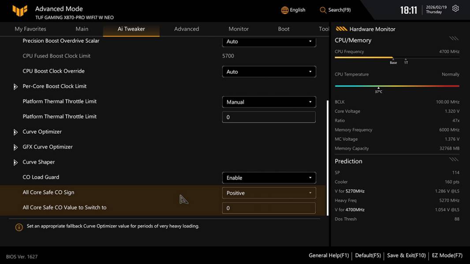
Task: Switch to the Advanced tab
Action: click(187, 29)
